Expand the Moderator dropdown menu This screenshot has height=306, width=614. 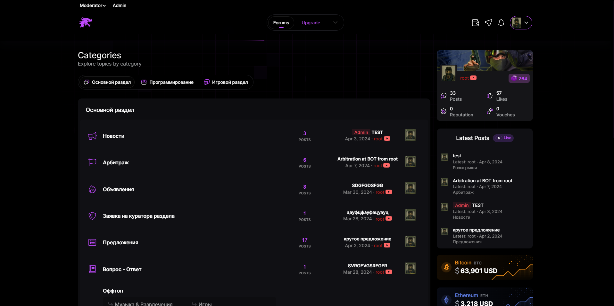tap(93, 5)
